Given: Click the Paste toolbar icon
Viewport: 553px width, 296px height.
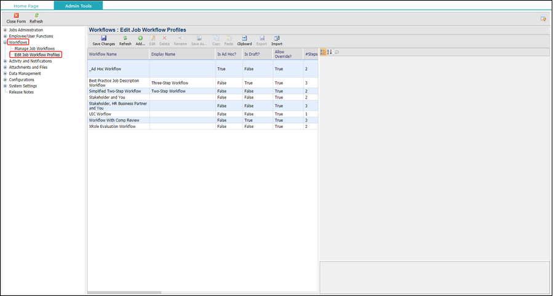Looking at the screenshot, I should coord(229,38).
